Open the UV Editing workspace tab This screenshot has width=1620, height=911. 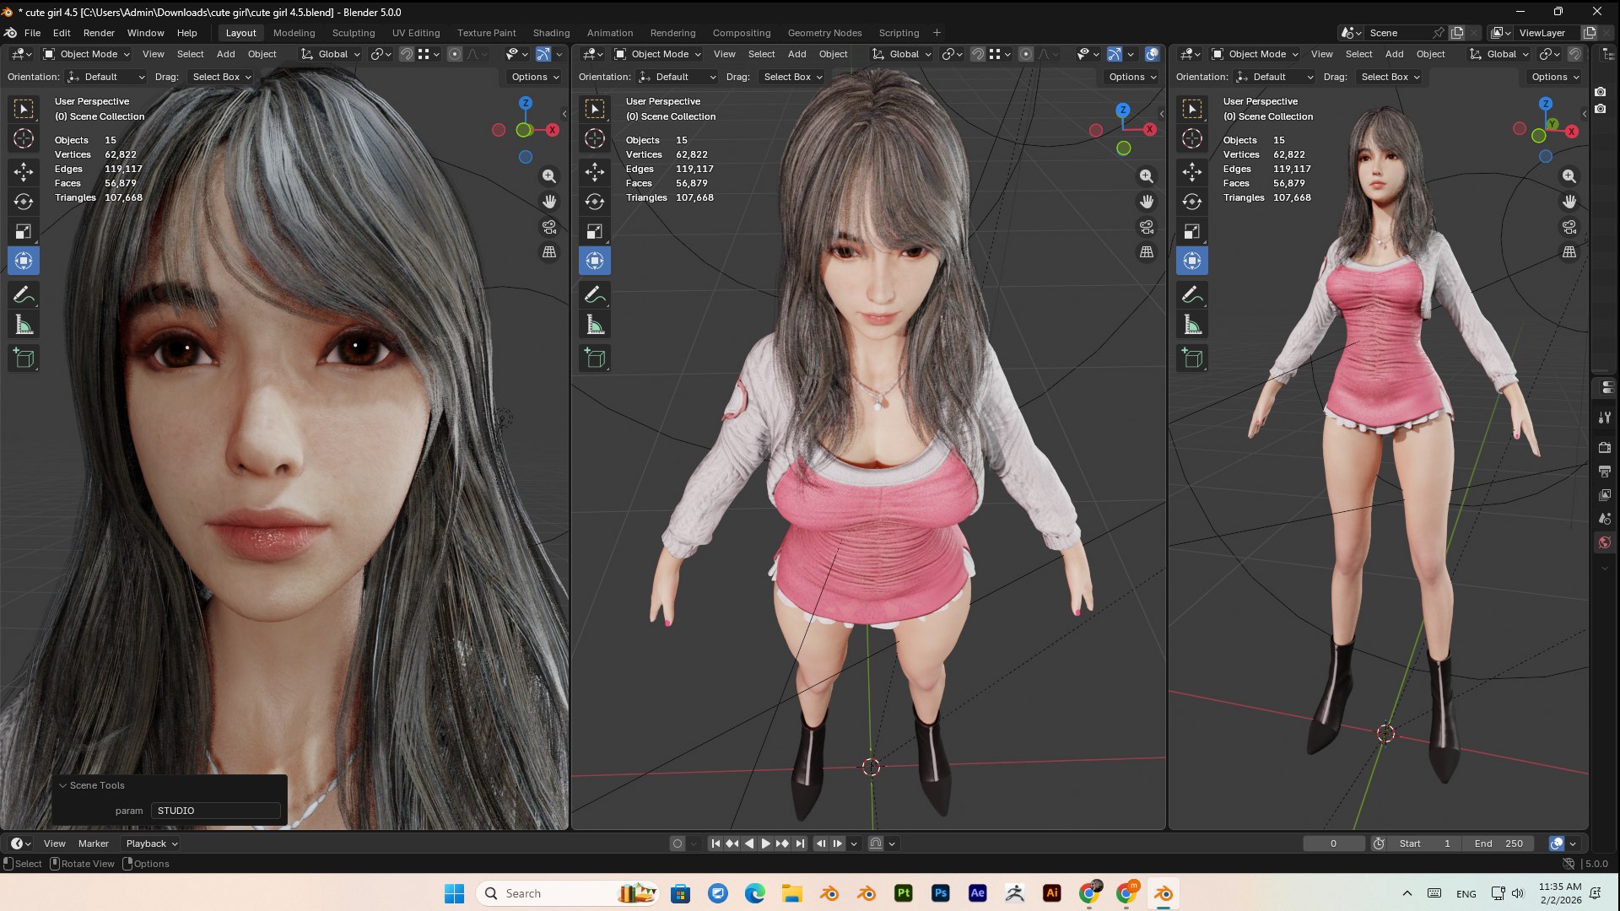point(416,33)
